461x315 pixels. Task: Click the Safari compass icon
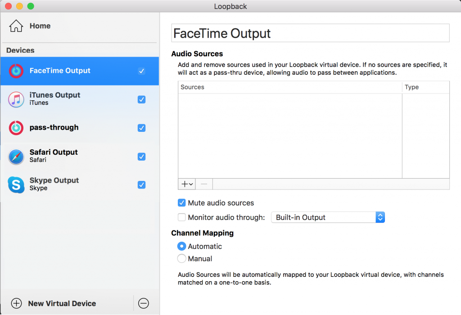[x=16, y=156]
